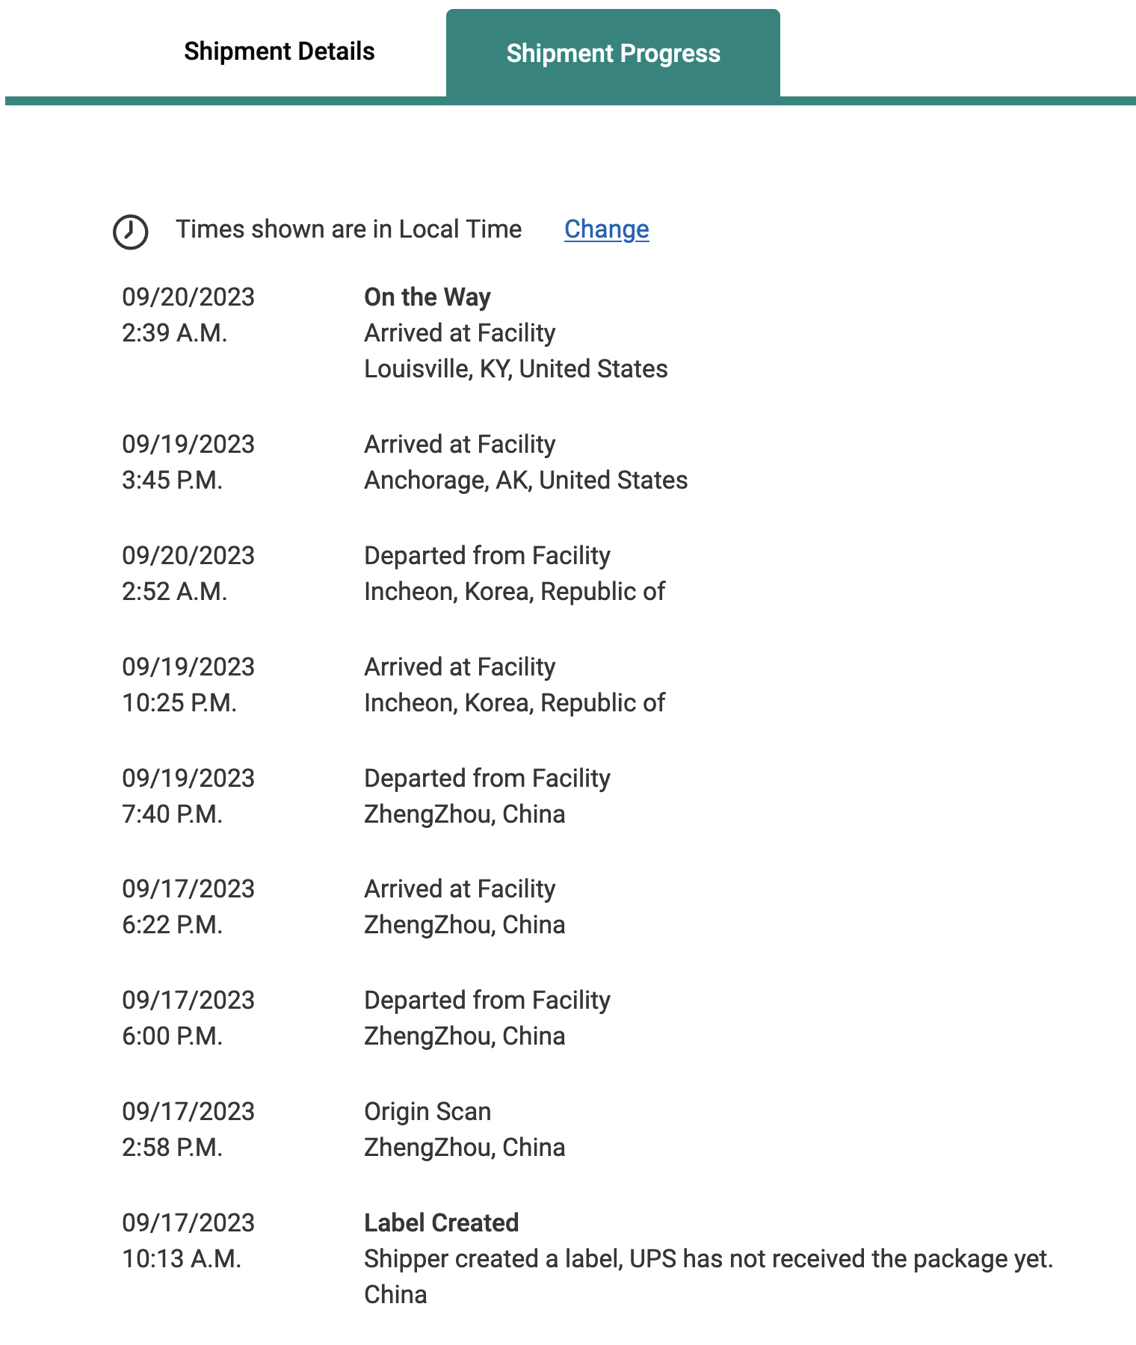Image resolution: width=1136 pixels, height=1345 pixels.
Task: Click the Origin Scan event text
Action: tap(427, 1112)
